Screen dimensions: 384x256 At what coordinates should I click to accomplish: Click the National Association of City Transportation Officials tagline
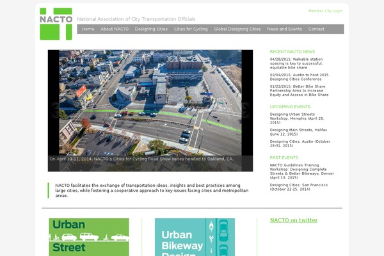(136, 19)
